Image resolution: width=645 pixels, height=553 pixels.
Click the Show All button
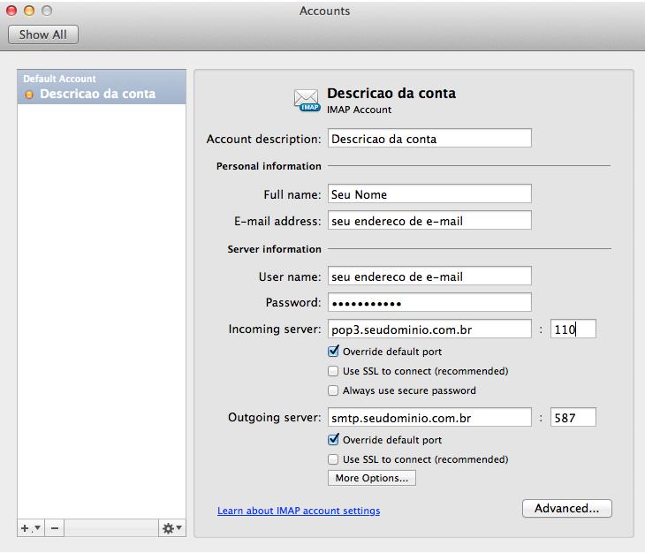pos(43,34)
